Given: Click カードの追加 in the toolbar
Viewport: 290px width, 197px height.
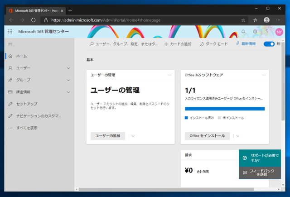Looking at the screenshot, I should pyautogui.click(x=178, y=44).
